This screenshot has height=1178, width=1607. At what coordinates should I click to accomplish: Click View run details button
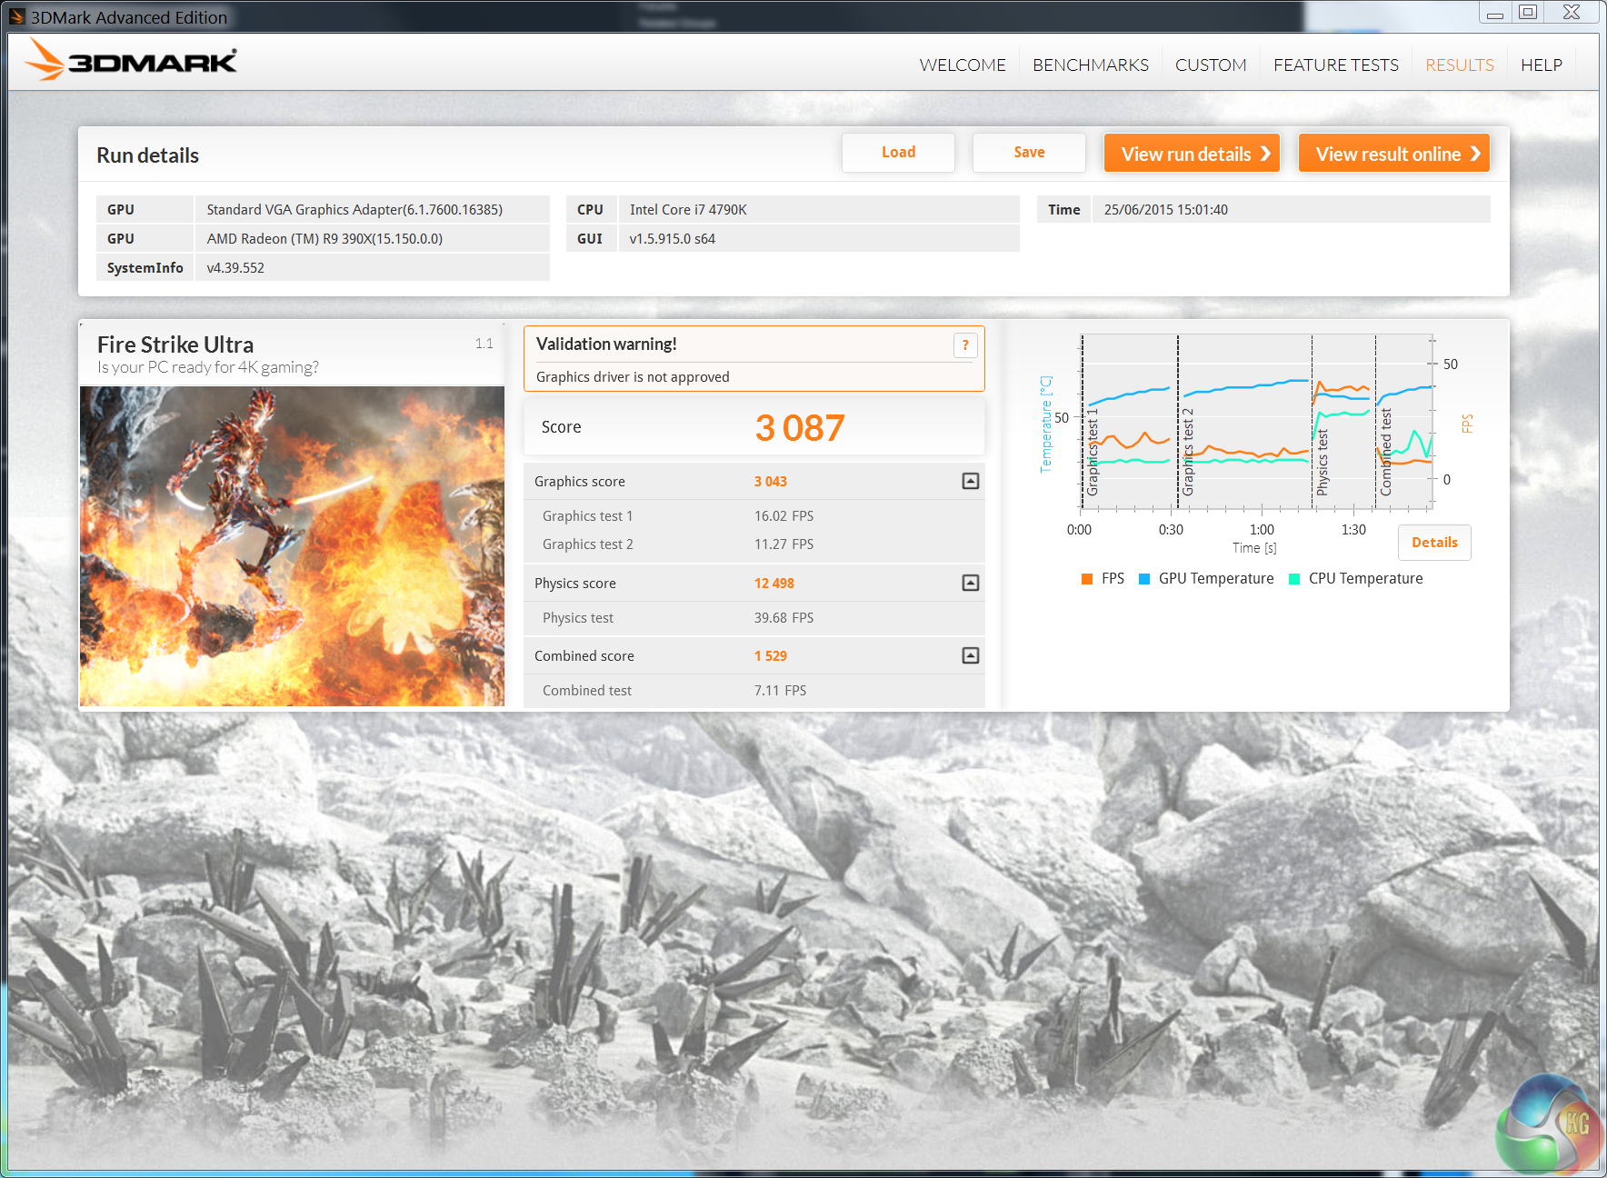1192,154
